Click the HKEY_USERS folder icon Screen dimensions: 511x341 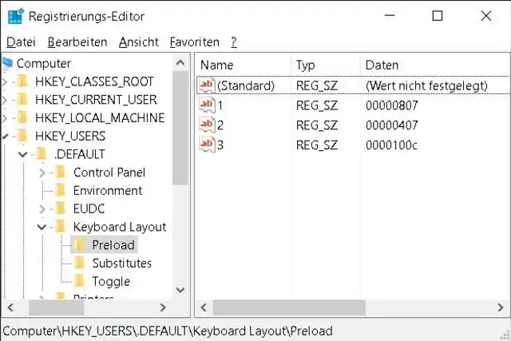(x=22, y=136)
